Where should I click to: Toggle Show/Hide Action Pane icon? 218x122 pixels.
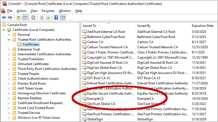(x=63, y=18)
